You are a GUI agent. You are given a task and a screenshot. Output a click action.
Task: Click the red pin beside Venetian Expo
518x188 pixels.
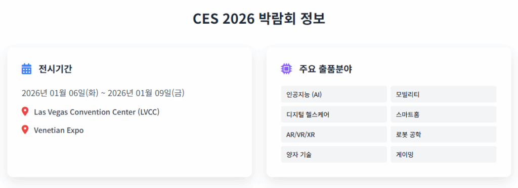click(25, 130)
